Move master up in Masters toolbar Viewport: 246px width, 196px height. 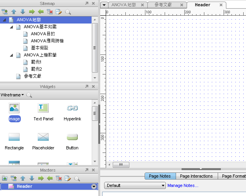click(23, 178)
